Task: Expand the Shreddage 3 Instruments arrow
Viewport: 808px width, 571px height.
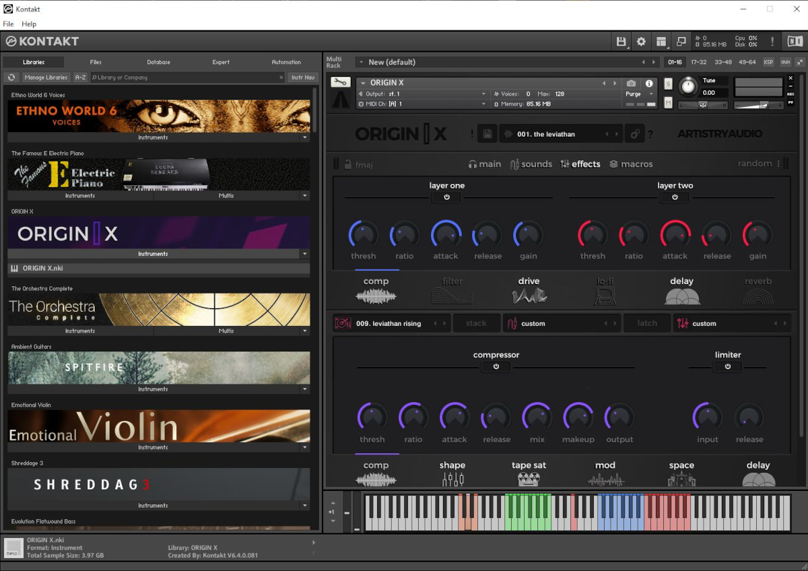Action: coord(305,506)
